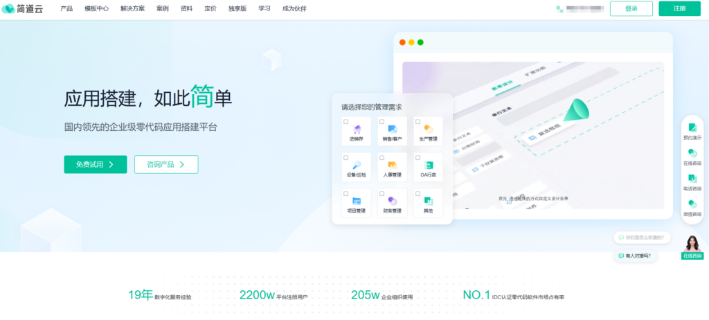Go to 模板中心 in the top navigation
The height and width of the screenshot is (320, 709).
coord(96,9)
